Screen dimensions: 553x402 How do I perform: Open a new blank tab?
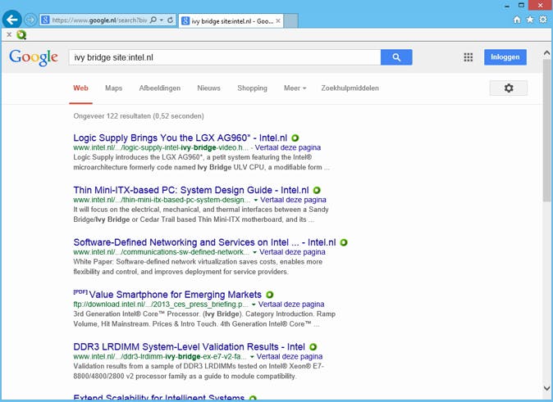click(291, 21)
